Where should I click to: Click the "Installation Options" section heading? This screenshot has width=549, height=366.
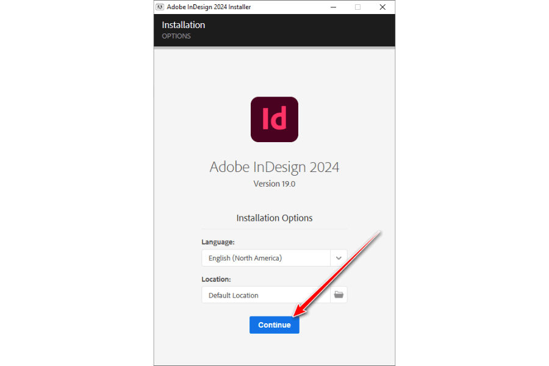274,218
